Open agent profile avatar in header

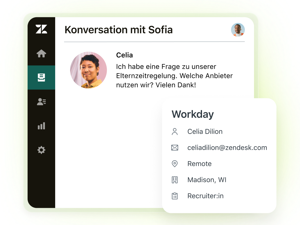[238, 30]
